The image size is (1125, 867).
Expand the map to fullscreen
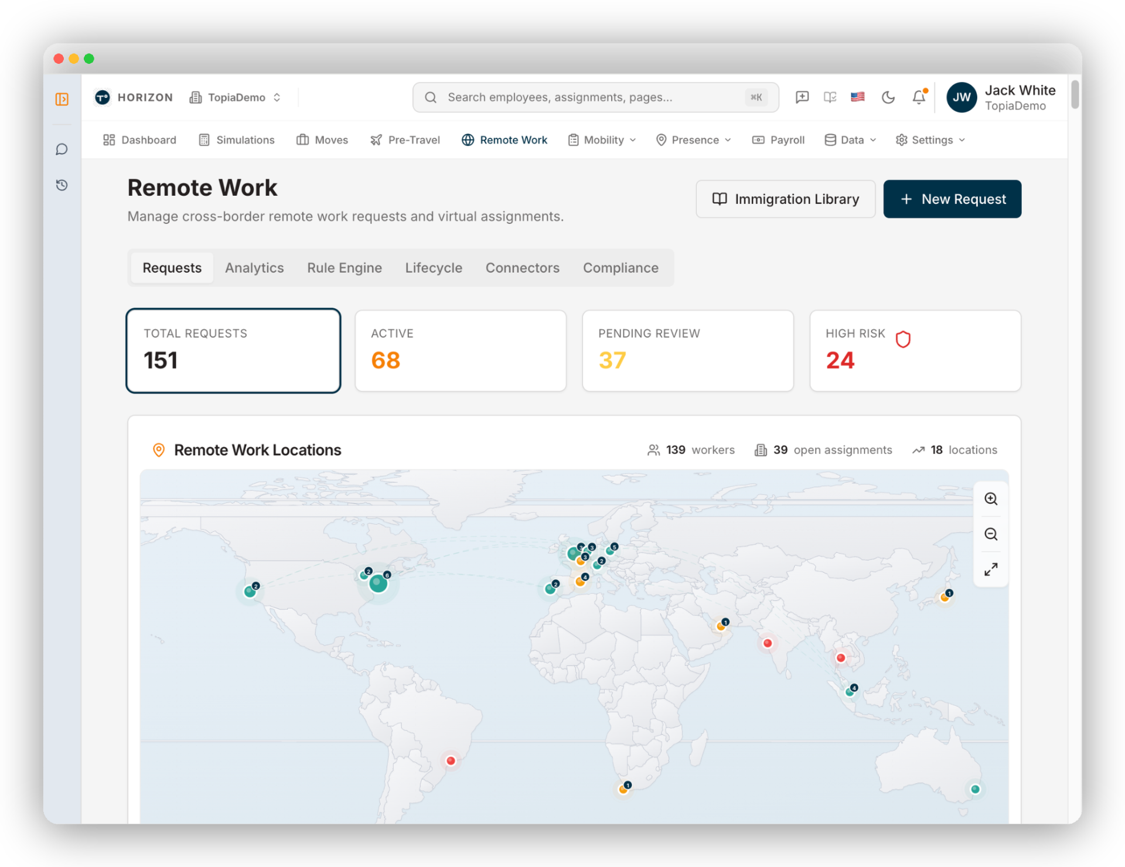pyautogui.click(x=991, y=569)
